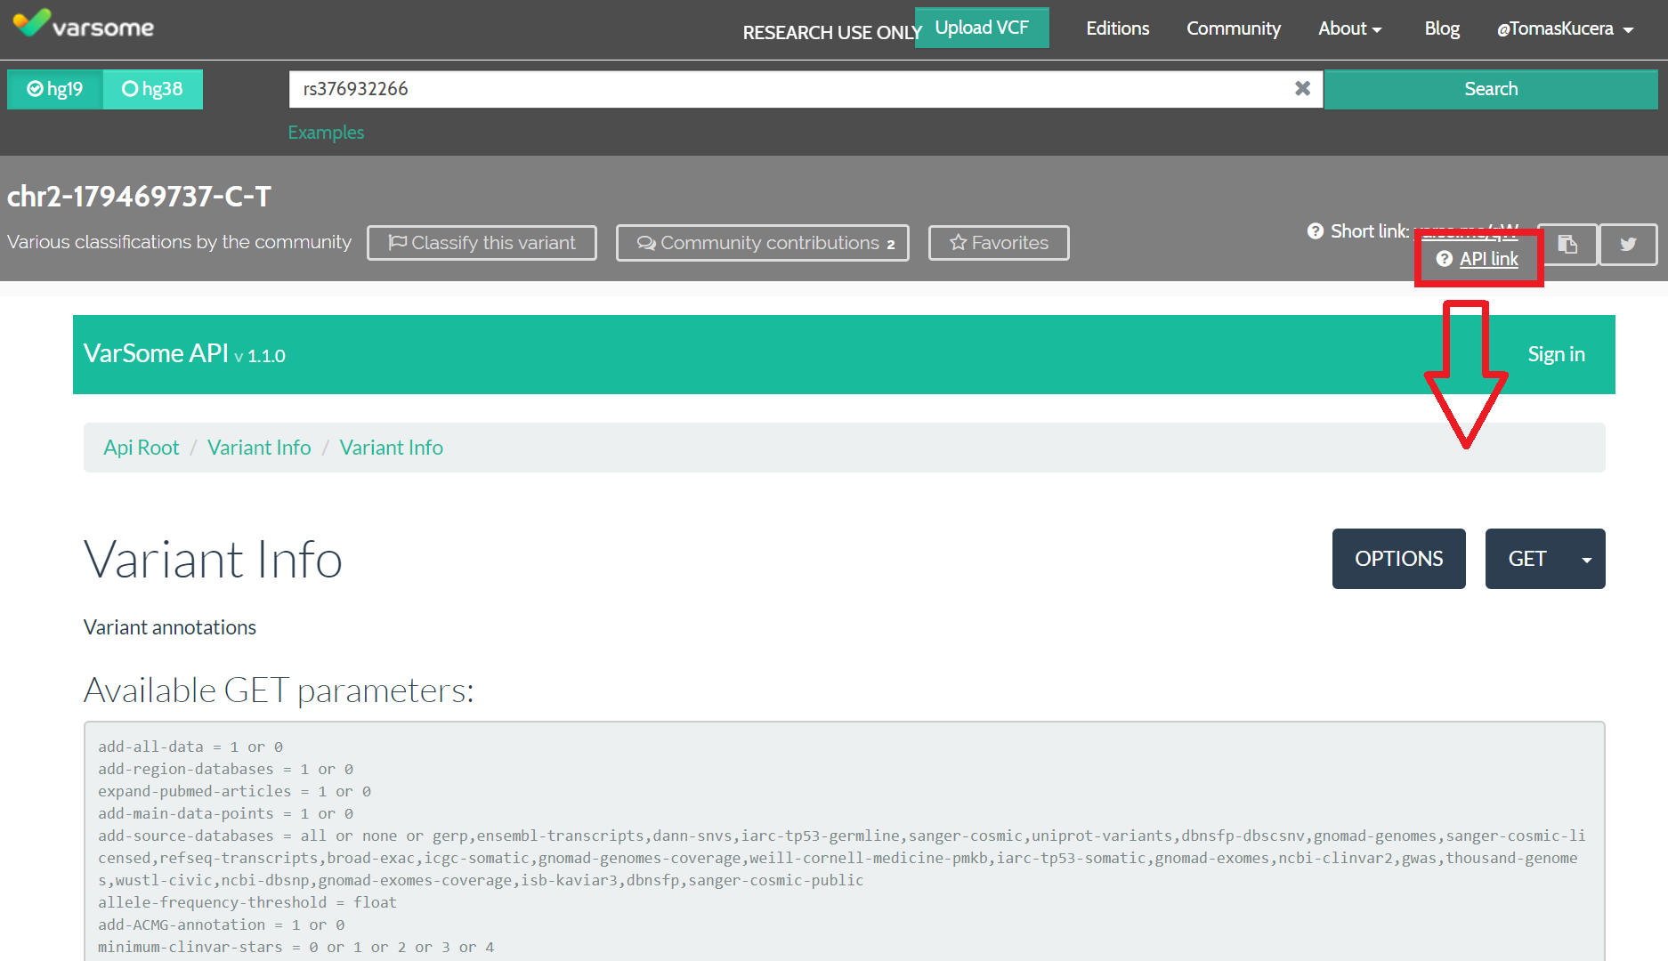
Task: Click the Search button
Action: pyautogui.click(x=1491, y=89)
